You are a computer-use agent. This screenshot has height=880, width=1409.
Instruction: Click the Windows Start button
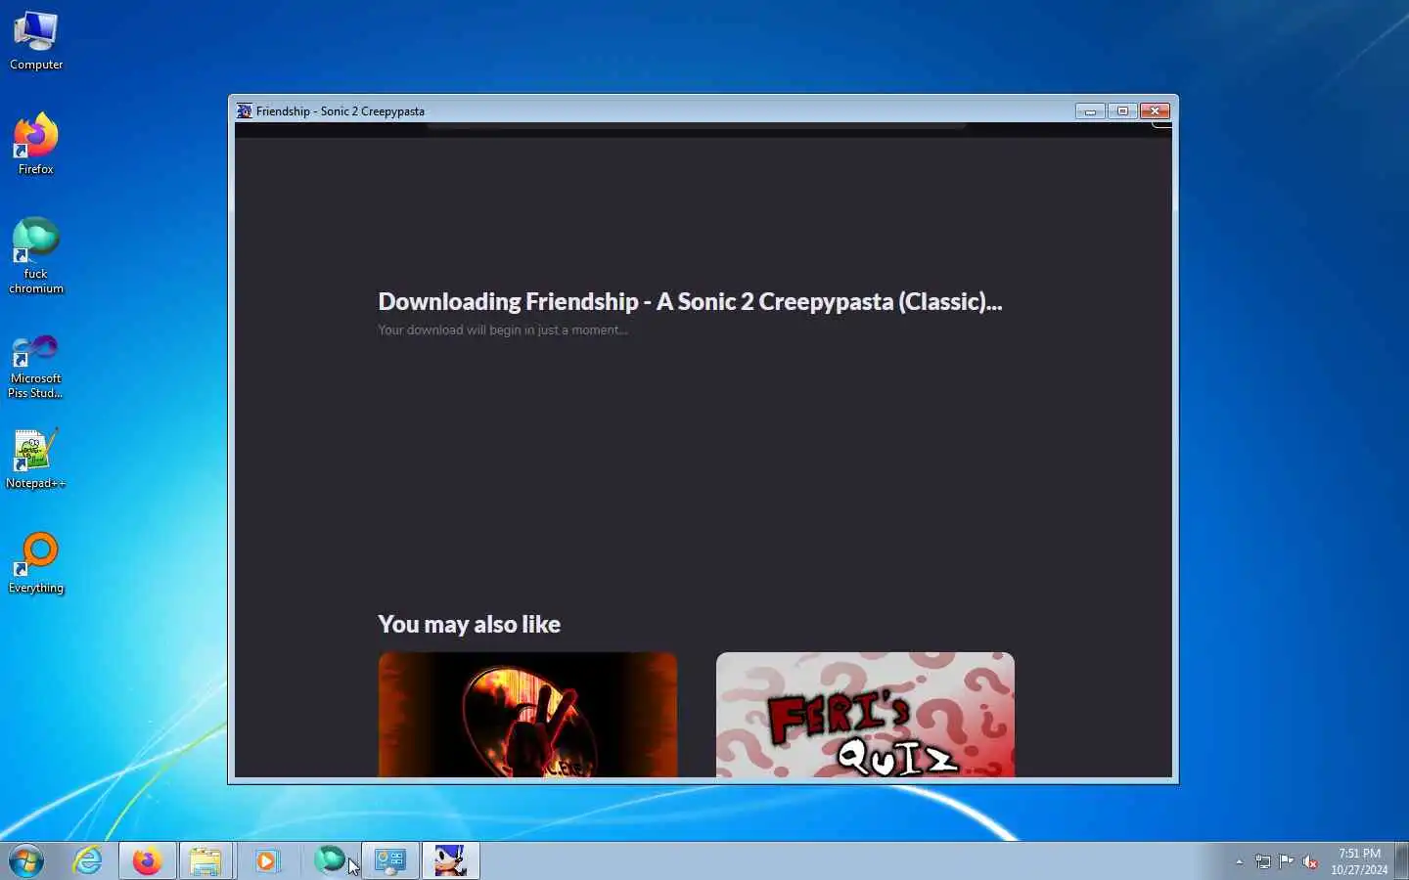point(26,861)
